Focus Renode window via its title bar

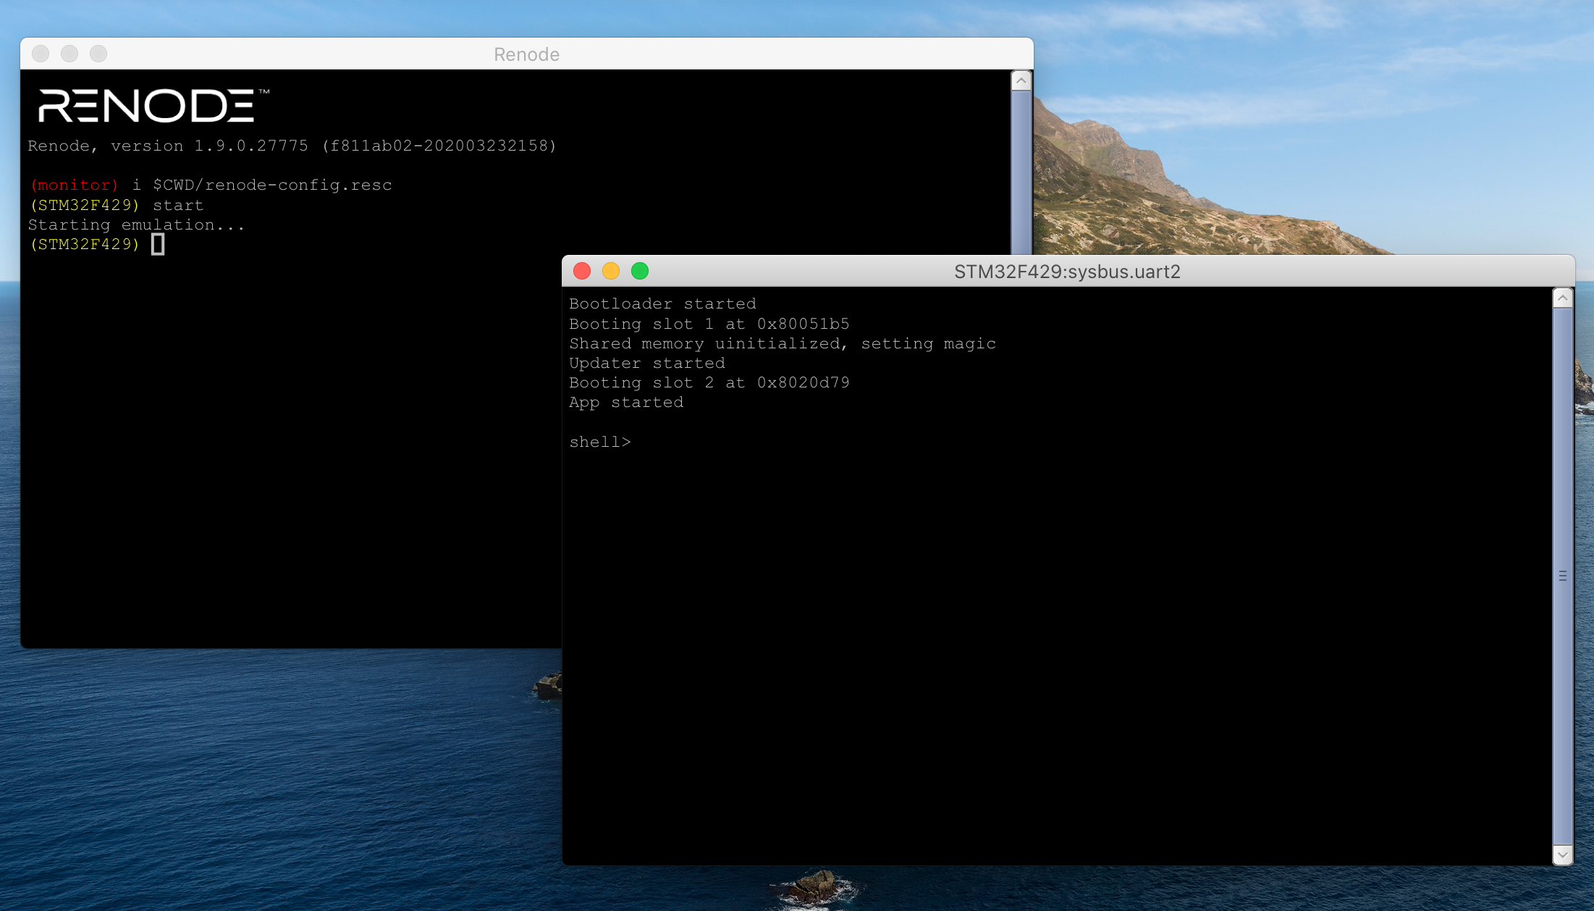tap(526, 54)
